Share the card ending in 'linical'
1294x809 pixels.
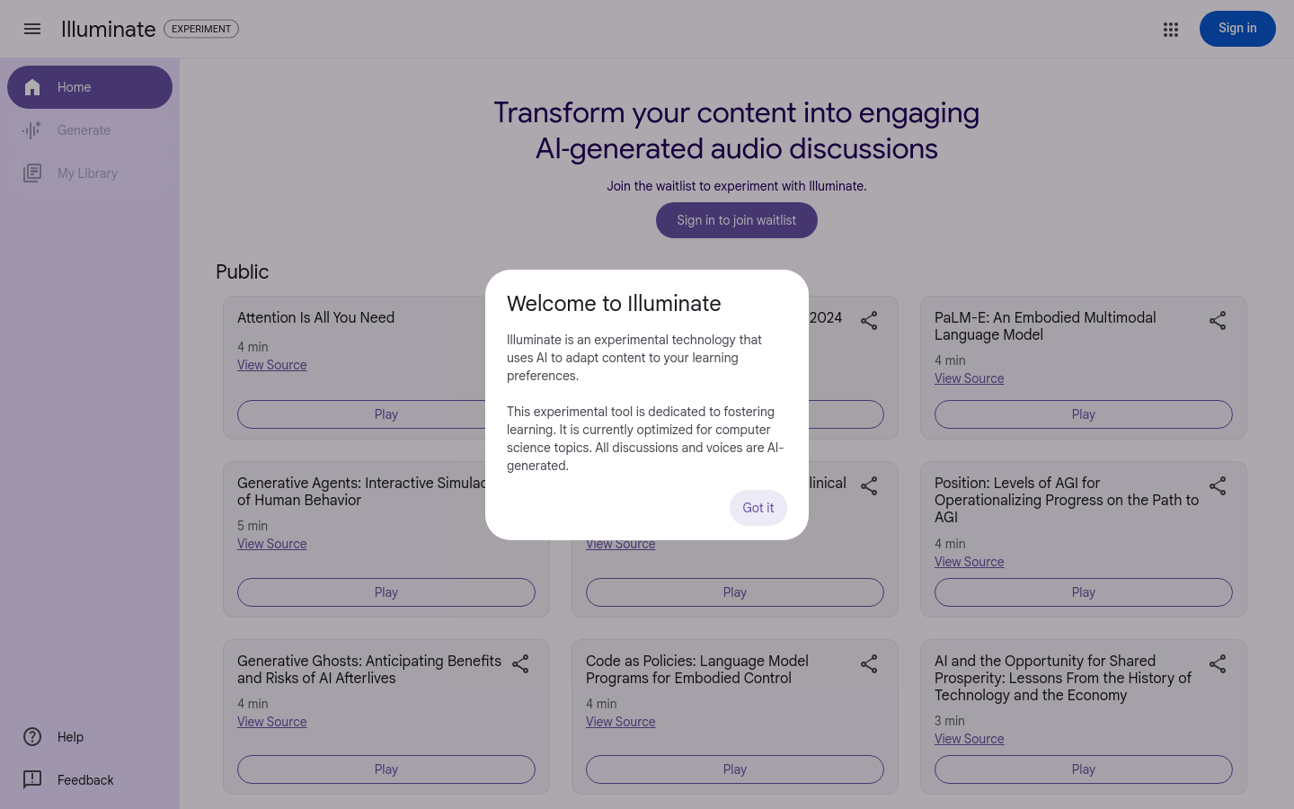869,486
